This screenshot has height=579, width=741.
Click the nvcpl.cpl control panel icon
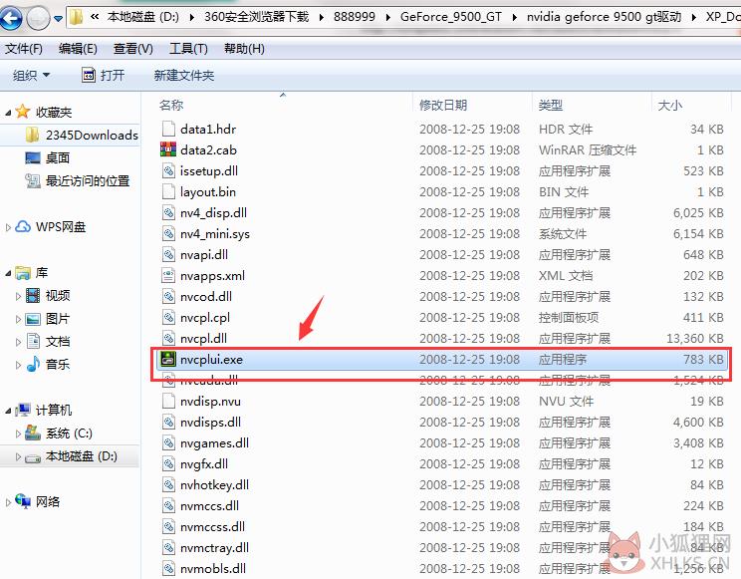(x=167, y=318)
